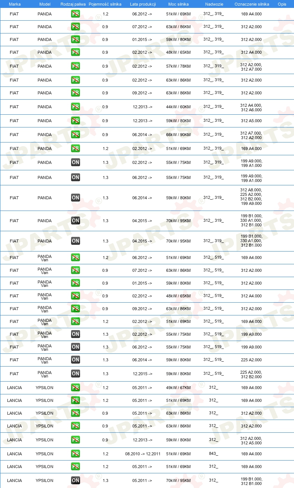Click the 843_ body code cell

(x=214, y=454)
